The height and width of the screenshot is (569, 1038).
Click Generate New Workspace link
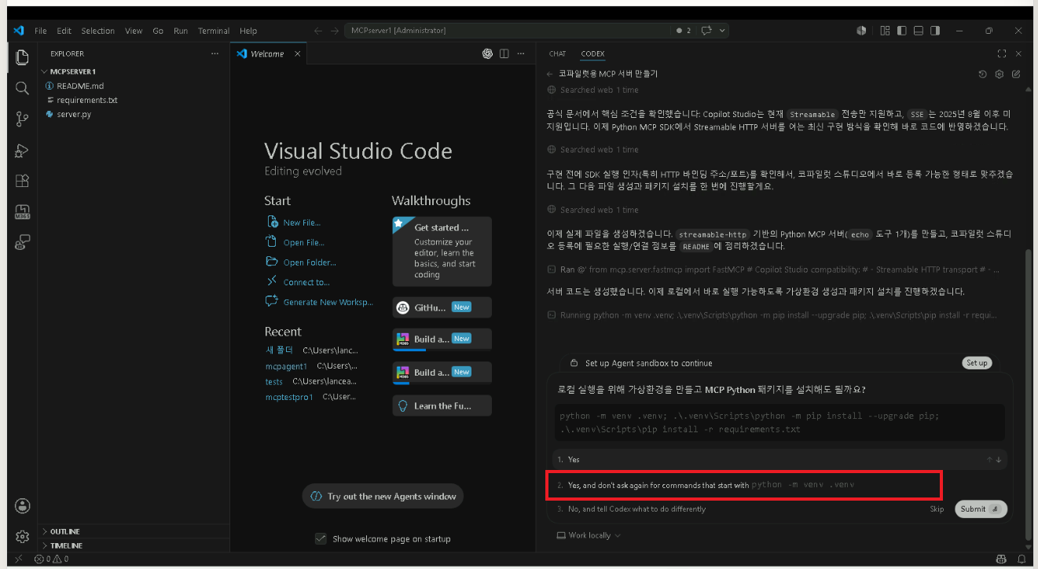(x=328, y=302)
